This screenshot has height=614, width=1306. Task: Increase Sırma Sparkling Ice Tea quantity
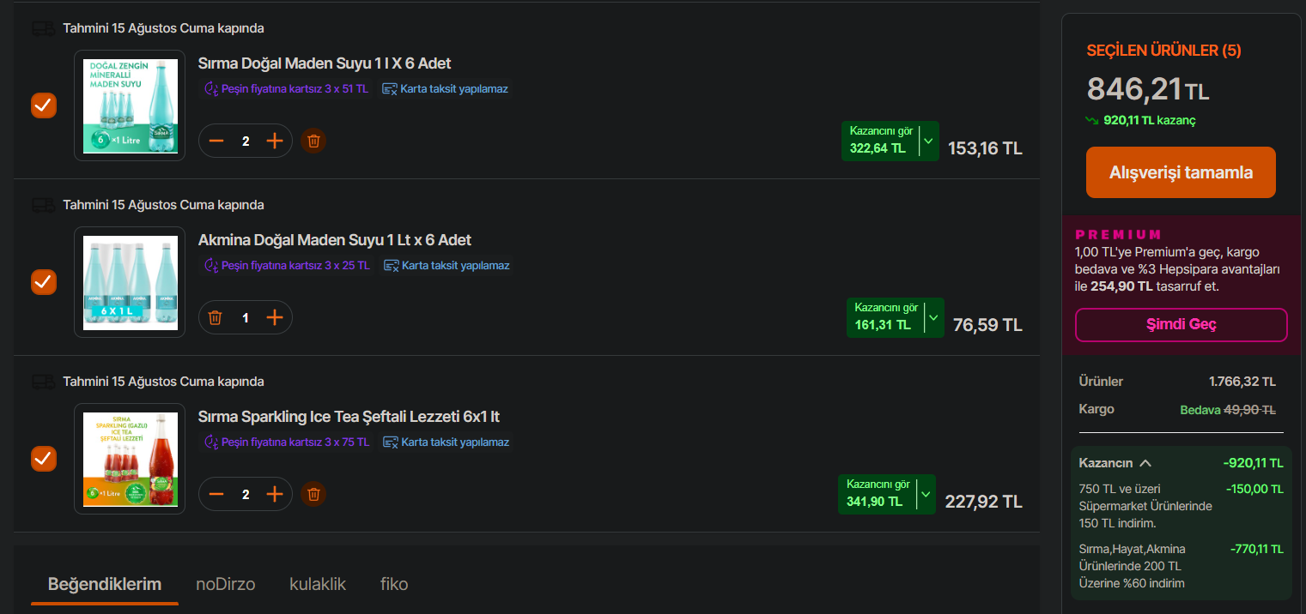275,494
